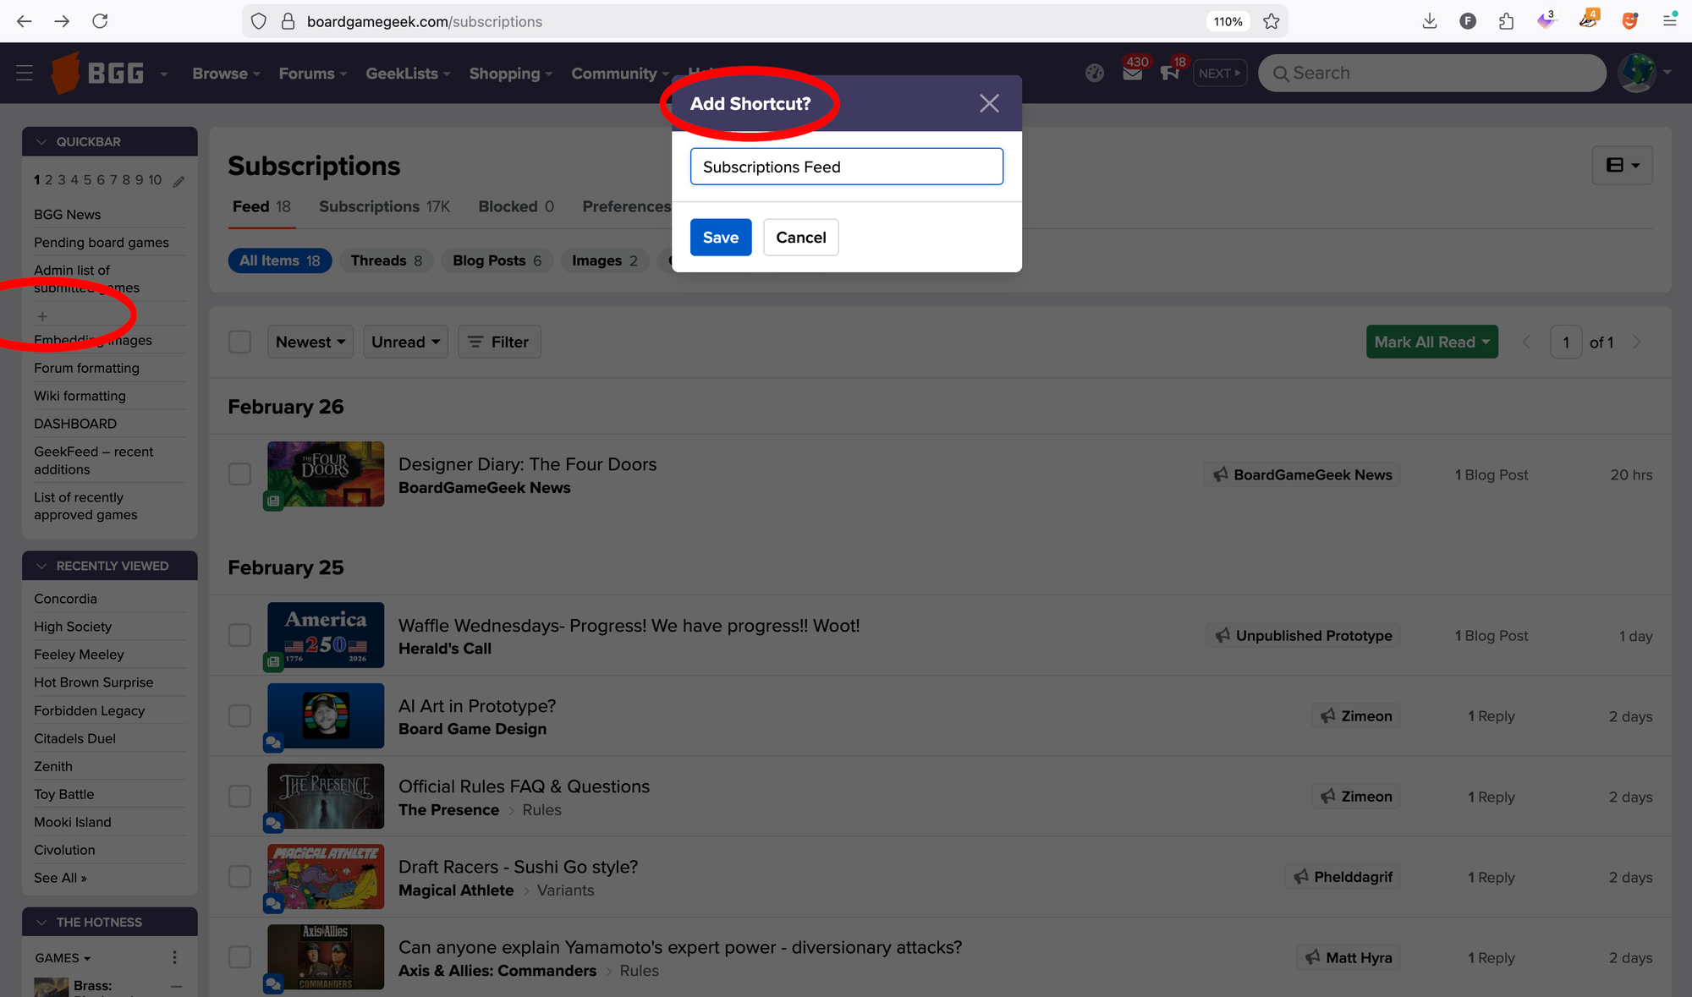Open the GeekSpeed dial icon
This screenshot has width=1692, height=997.
(x=1094, y=73)
